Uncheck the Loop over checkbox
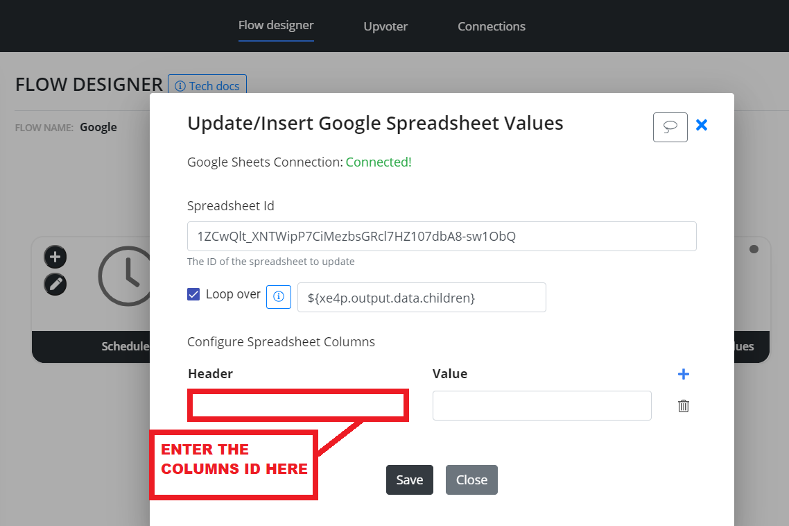Screen dimensions: 789x526 pos(193,294)
